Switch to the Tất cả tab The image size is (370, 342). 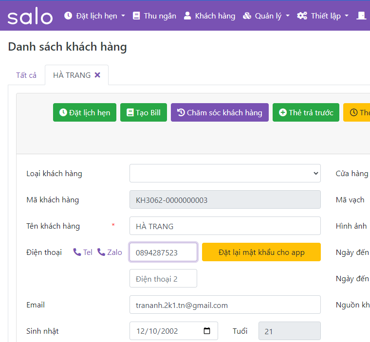click(26, 75)
